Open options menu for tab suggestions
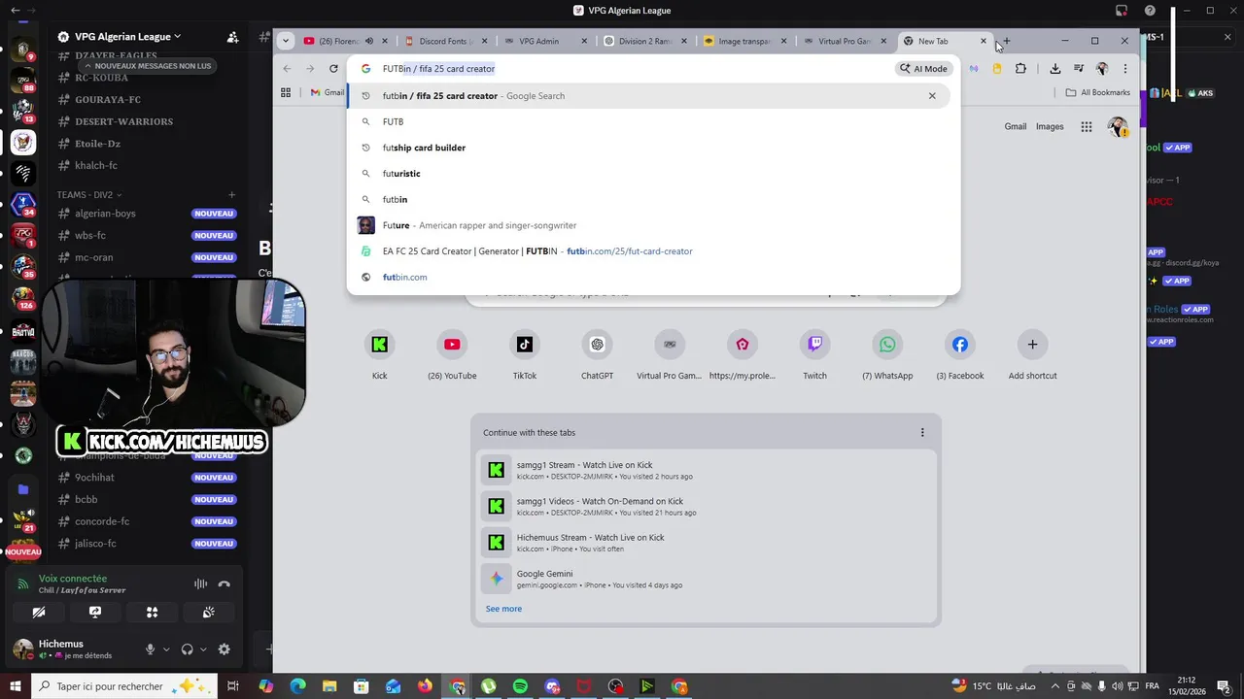The width and height of the screenshot is (1244, 699). tap(922, 433)
